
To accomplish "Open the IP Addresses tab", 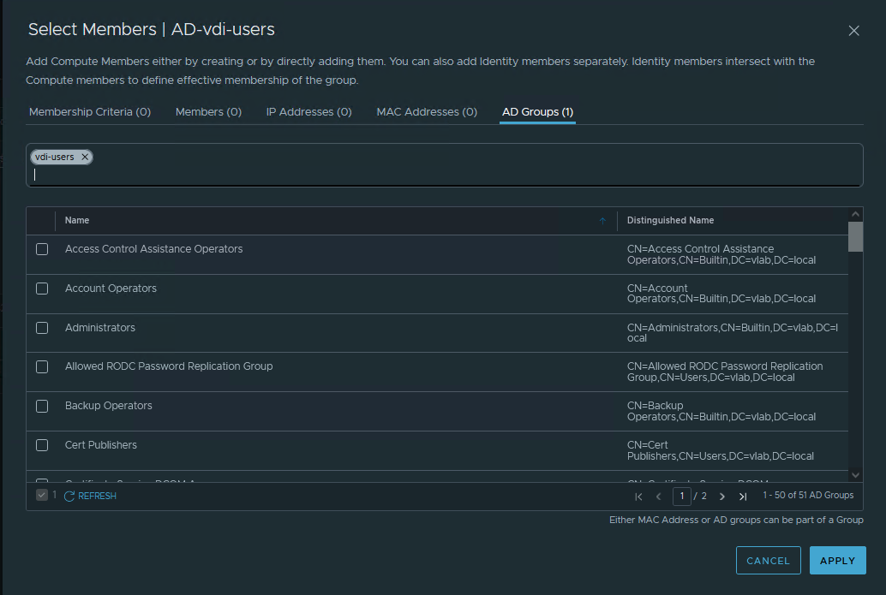I will point(308,112).
